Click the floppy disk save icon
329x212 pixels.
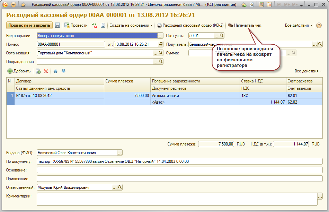pos(57,25)
